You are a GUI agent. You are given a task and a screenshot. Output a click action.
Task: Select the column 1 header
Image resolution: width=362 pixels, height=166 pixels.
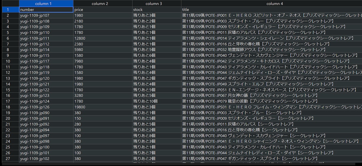click(46, 4)
